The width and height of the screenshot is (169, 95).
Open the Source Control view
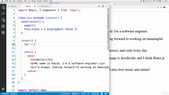pyautogui.click(x=3, y=20)
